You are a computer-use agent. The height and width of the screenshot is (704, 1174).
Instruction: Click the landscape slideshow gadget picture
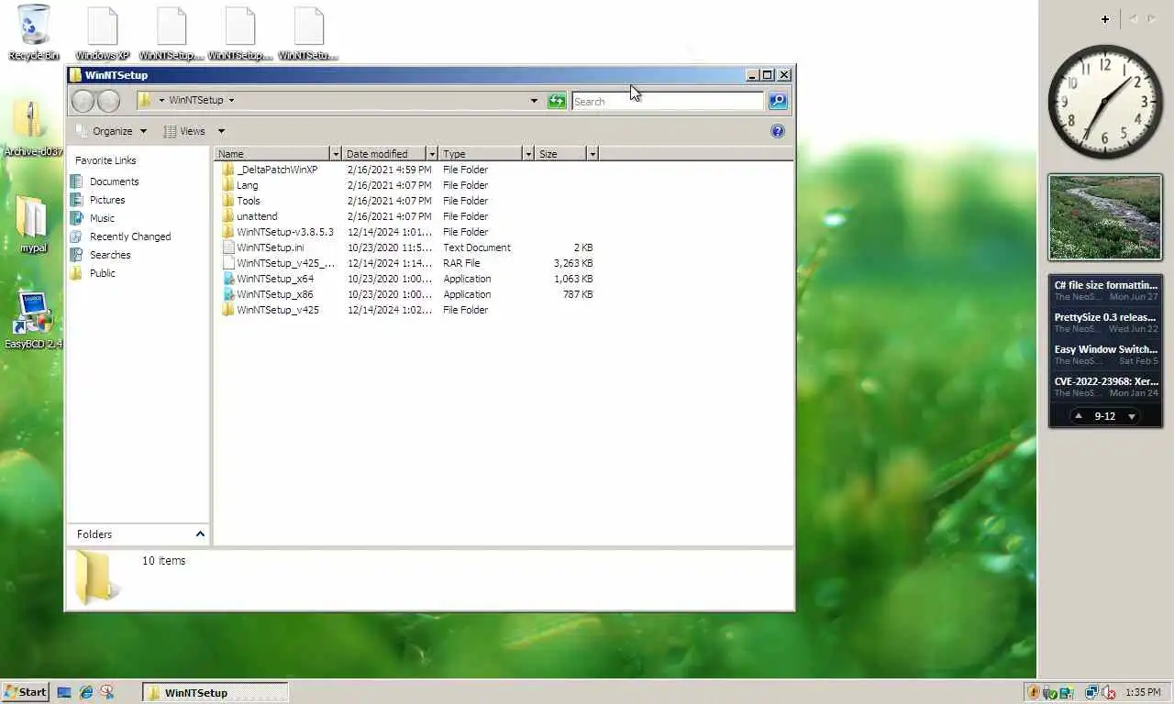pos(1105,217)
